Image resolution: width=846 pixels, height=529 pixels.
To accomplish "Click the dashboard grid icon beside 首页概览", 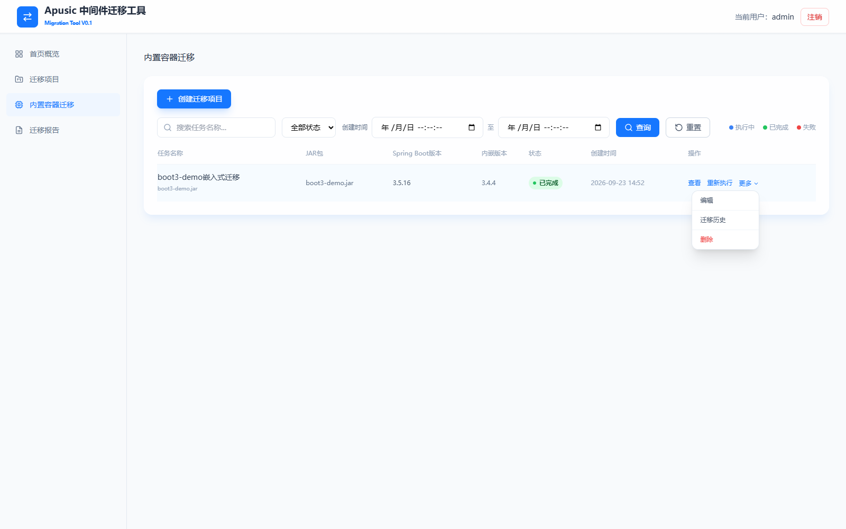I will pyautogui.click(x=19, y=54).
